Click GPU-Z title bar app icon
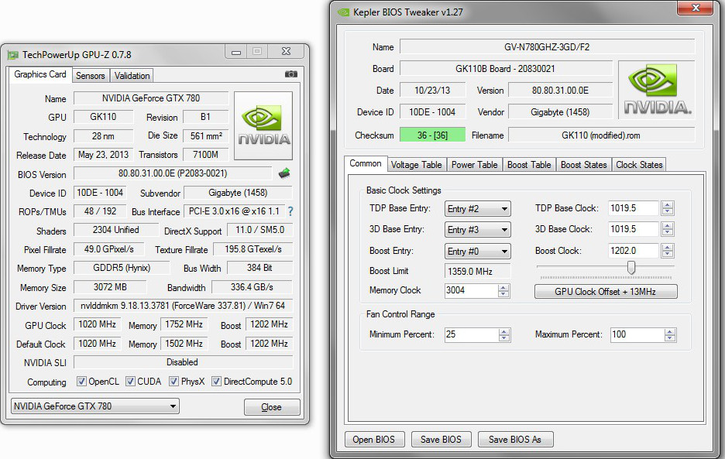The height and width of the screenshot is (459, 725). [12, 55]
